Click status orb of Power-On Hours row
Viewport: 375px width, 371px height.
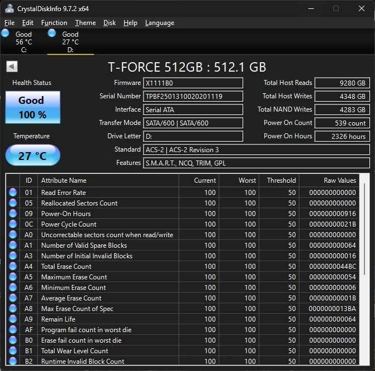tap(13, 213)
